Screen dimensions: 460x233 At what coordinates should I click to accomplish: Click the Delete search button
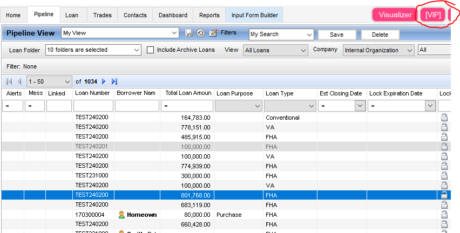coord(380,35)
